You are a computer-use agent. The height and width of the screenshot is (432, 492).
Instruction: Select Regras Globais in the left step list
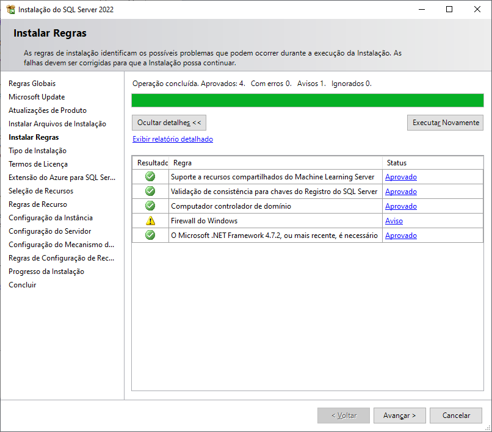pyautogui.click(x=32, y=84)
